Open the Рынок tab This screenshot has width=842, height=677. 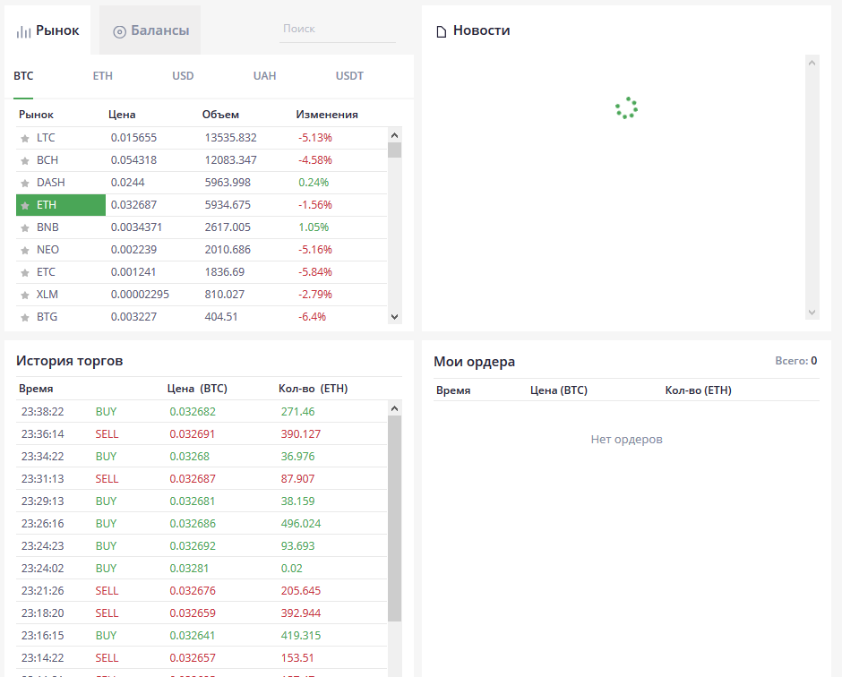click(48, 30)
